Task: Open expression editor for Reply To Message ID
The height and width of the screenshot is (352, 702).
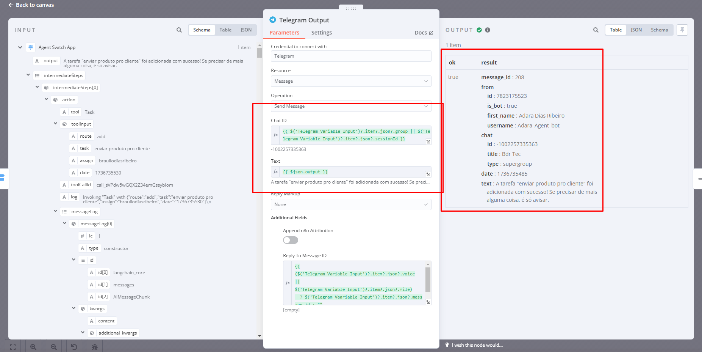Action: (428, 302)
